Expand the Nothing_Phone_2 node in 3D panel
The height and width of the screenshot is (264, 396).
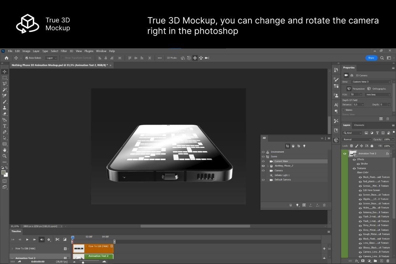pos(267,166)
